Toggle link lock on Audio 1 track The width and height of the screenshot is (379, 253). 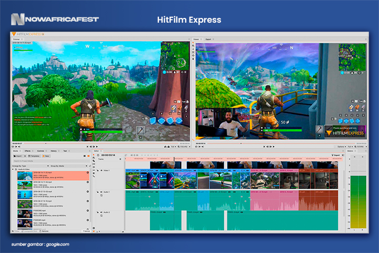pyautogui.click(x=98, y=192)
